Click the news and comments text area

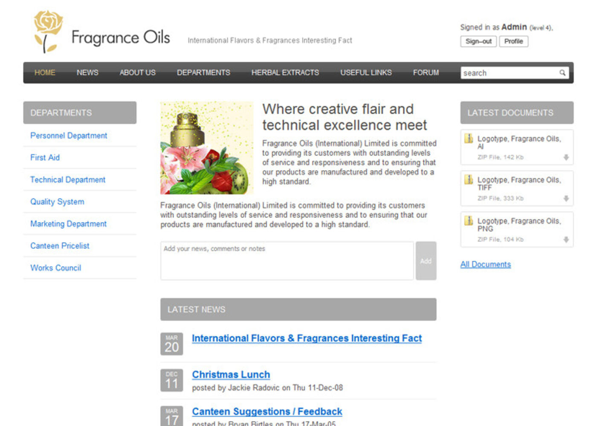tap(287, 261)
